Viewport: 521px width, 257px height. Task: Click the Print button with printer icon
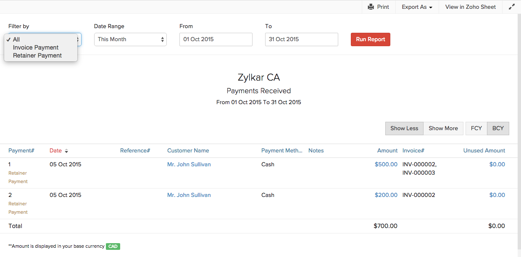[x=378, y=7]
